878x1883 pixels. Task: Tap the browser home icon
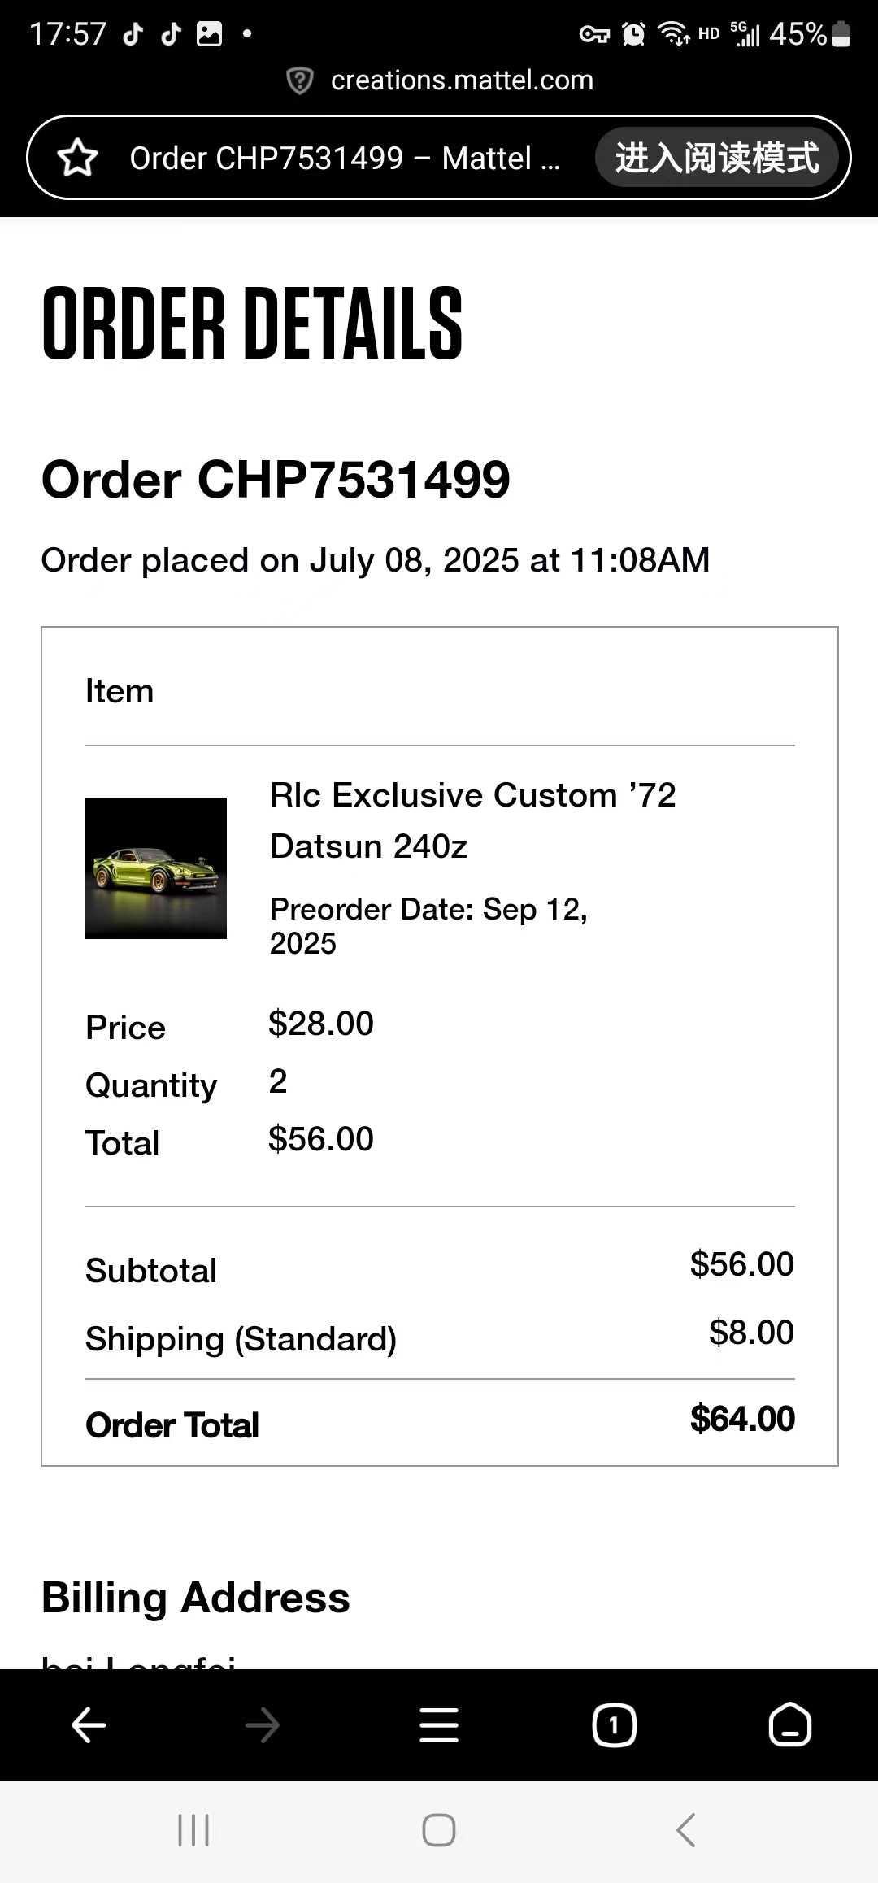789,1724
